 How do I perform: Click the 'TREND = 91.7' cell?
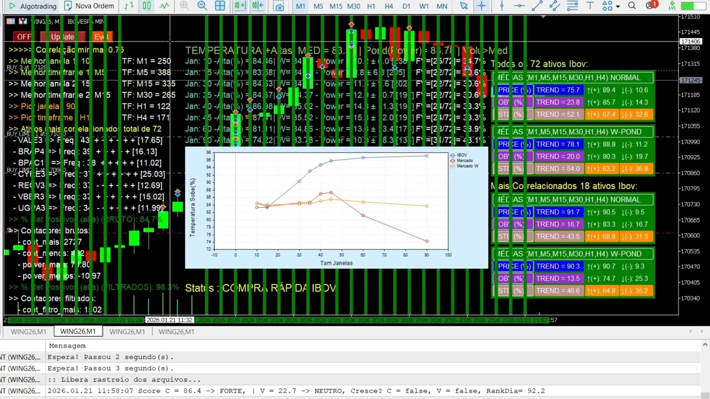559,212
